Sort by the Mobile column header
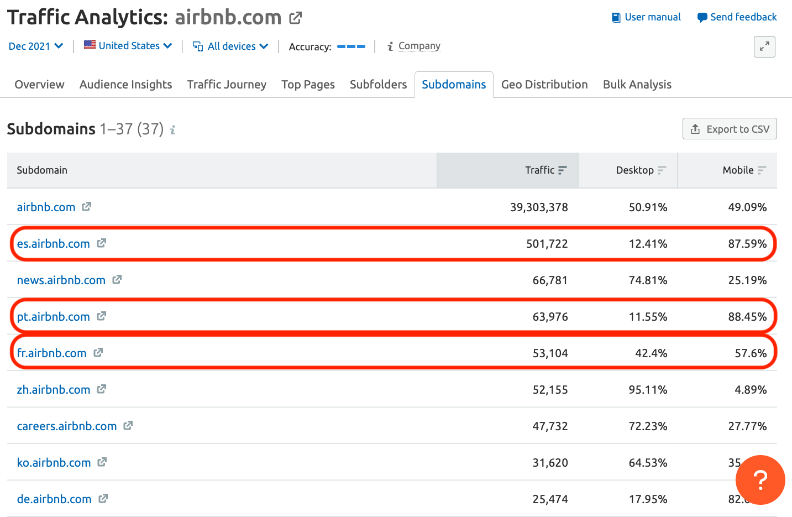Screen dimensions: 792x517 pos(727,170)
